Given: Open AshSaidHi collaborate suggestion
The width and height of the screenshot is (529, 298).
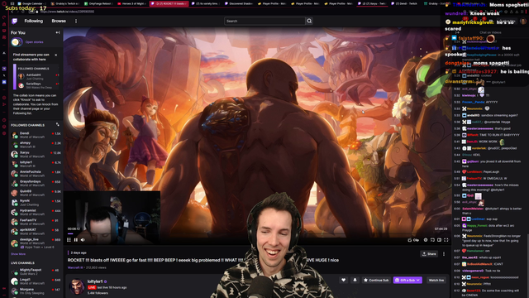Looking at the screenshot, I should tap(37, 76).
